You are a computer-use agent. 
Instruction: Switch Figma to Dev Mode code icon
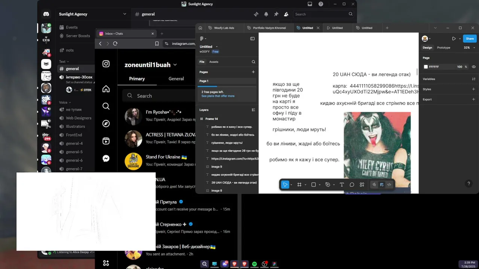389,185
